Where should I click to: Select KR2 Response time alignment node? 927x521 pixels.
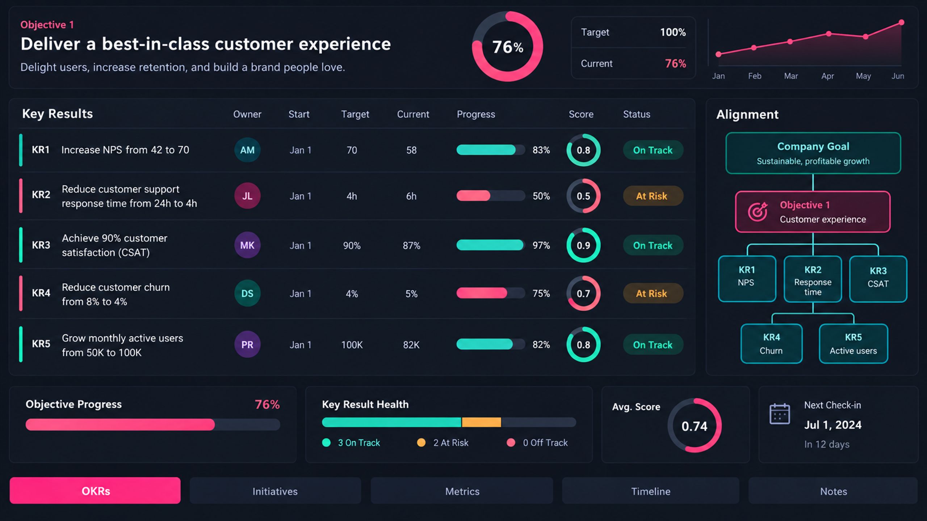(x=813, y=279)
